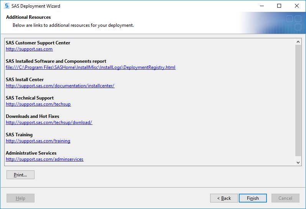Go to previous step with Back button

point(224,198)
